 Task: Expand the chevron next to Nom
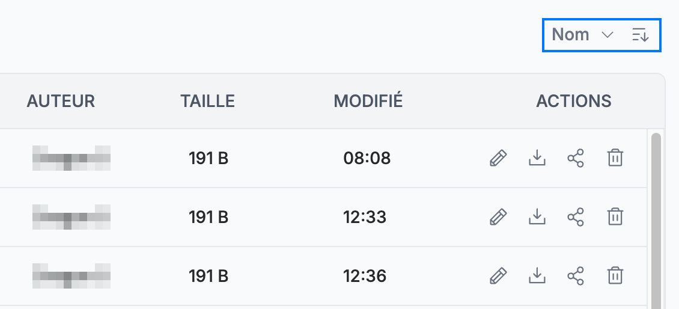(607, 35)
